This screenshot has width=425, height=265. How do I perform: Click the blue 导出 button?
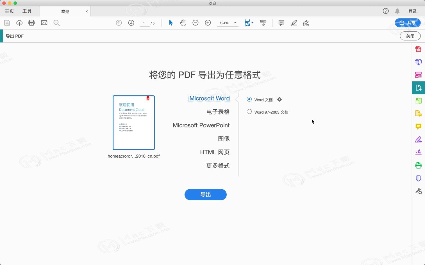(206, 195)
